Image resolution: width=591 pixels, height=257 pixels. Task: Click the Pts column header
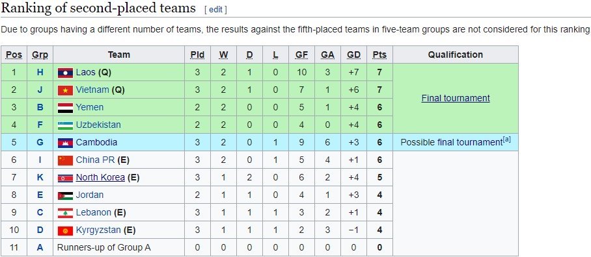379,55
